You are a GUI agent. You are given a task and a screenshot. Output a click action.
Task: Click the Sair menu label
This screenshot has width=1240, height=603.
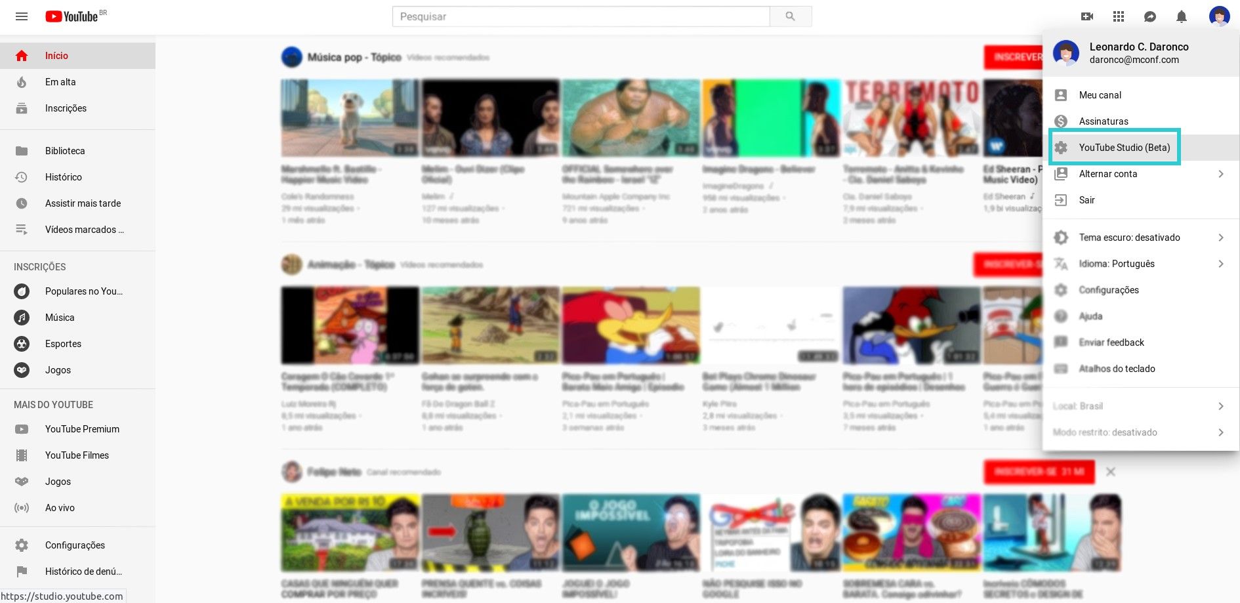click(x=1087, y=200)
